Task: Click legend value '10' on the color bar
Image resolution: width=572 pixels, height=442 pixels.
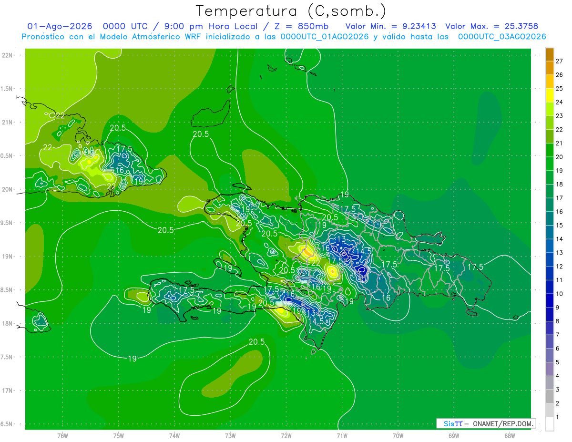Action: click(559, 294)
